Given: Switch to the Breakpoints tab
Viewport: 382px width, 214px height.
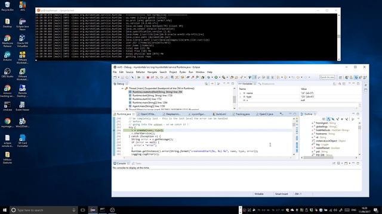Looking at the screenshot, I should tap(266, 84).
